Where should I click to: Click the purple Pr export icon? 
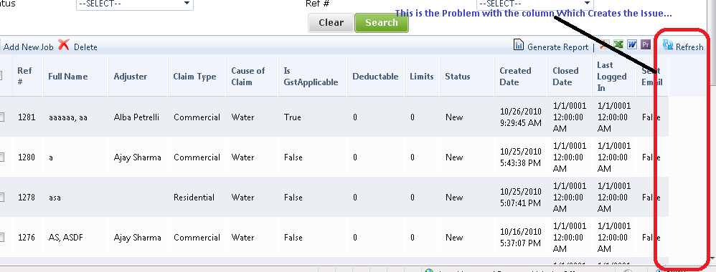pyautogui.click(x=646, y=44)
